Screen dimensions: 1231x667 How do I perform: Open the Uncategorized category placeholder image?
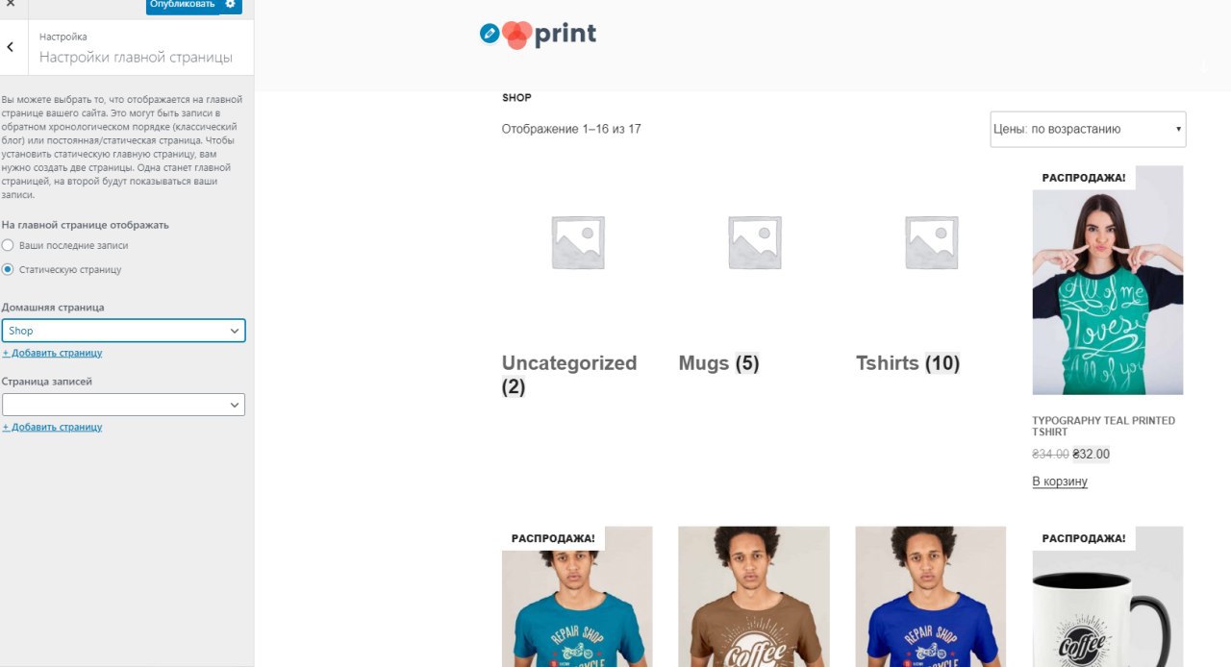(577, 241)
